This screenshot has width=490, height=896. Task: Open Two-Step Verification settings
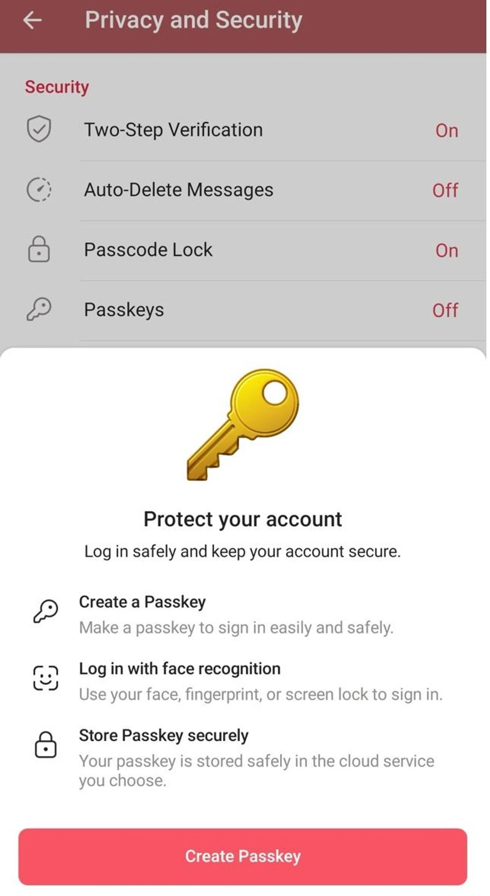click(x=173, y=130)
